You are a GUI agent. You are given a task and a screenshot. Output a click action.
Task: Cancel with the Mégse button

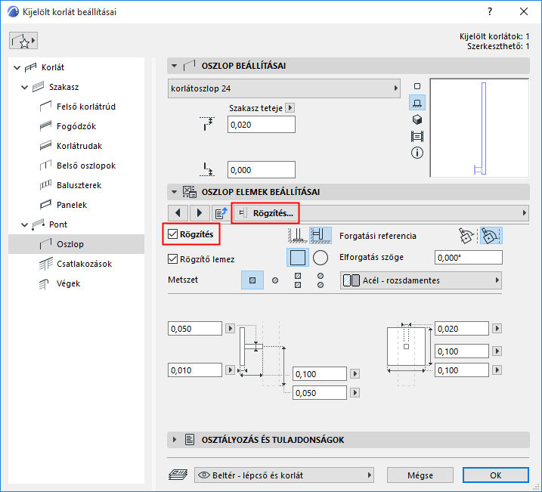420,475
